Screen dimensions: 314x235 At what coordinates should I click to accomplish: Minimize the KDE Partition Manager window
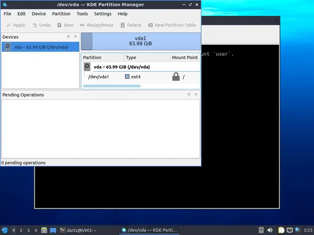coord(184,5)
